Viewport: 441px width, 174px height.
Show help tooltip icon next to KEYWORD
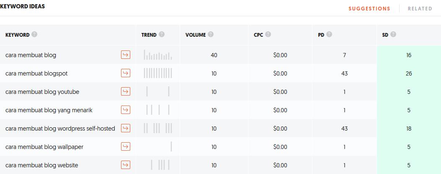point(34,35)
